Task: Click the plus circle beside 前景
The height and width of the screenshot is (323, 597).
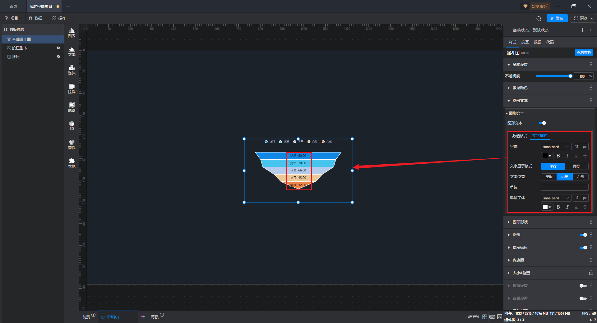Action: tap(93, 315)
